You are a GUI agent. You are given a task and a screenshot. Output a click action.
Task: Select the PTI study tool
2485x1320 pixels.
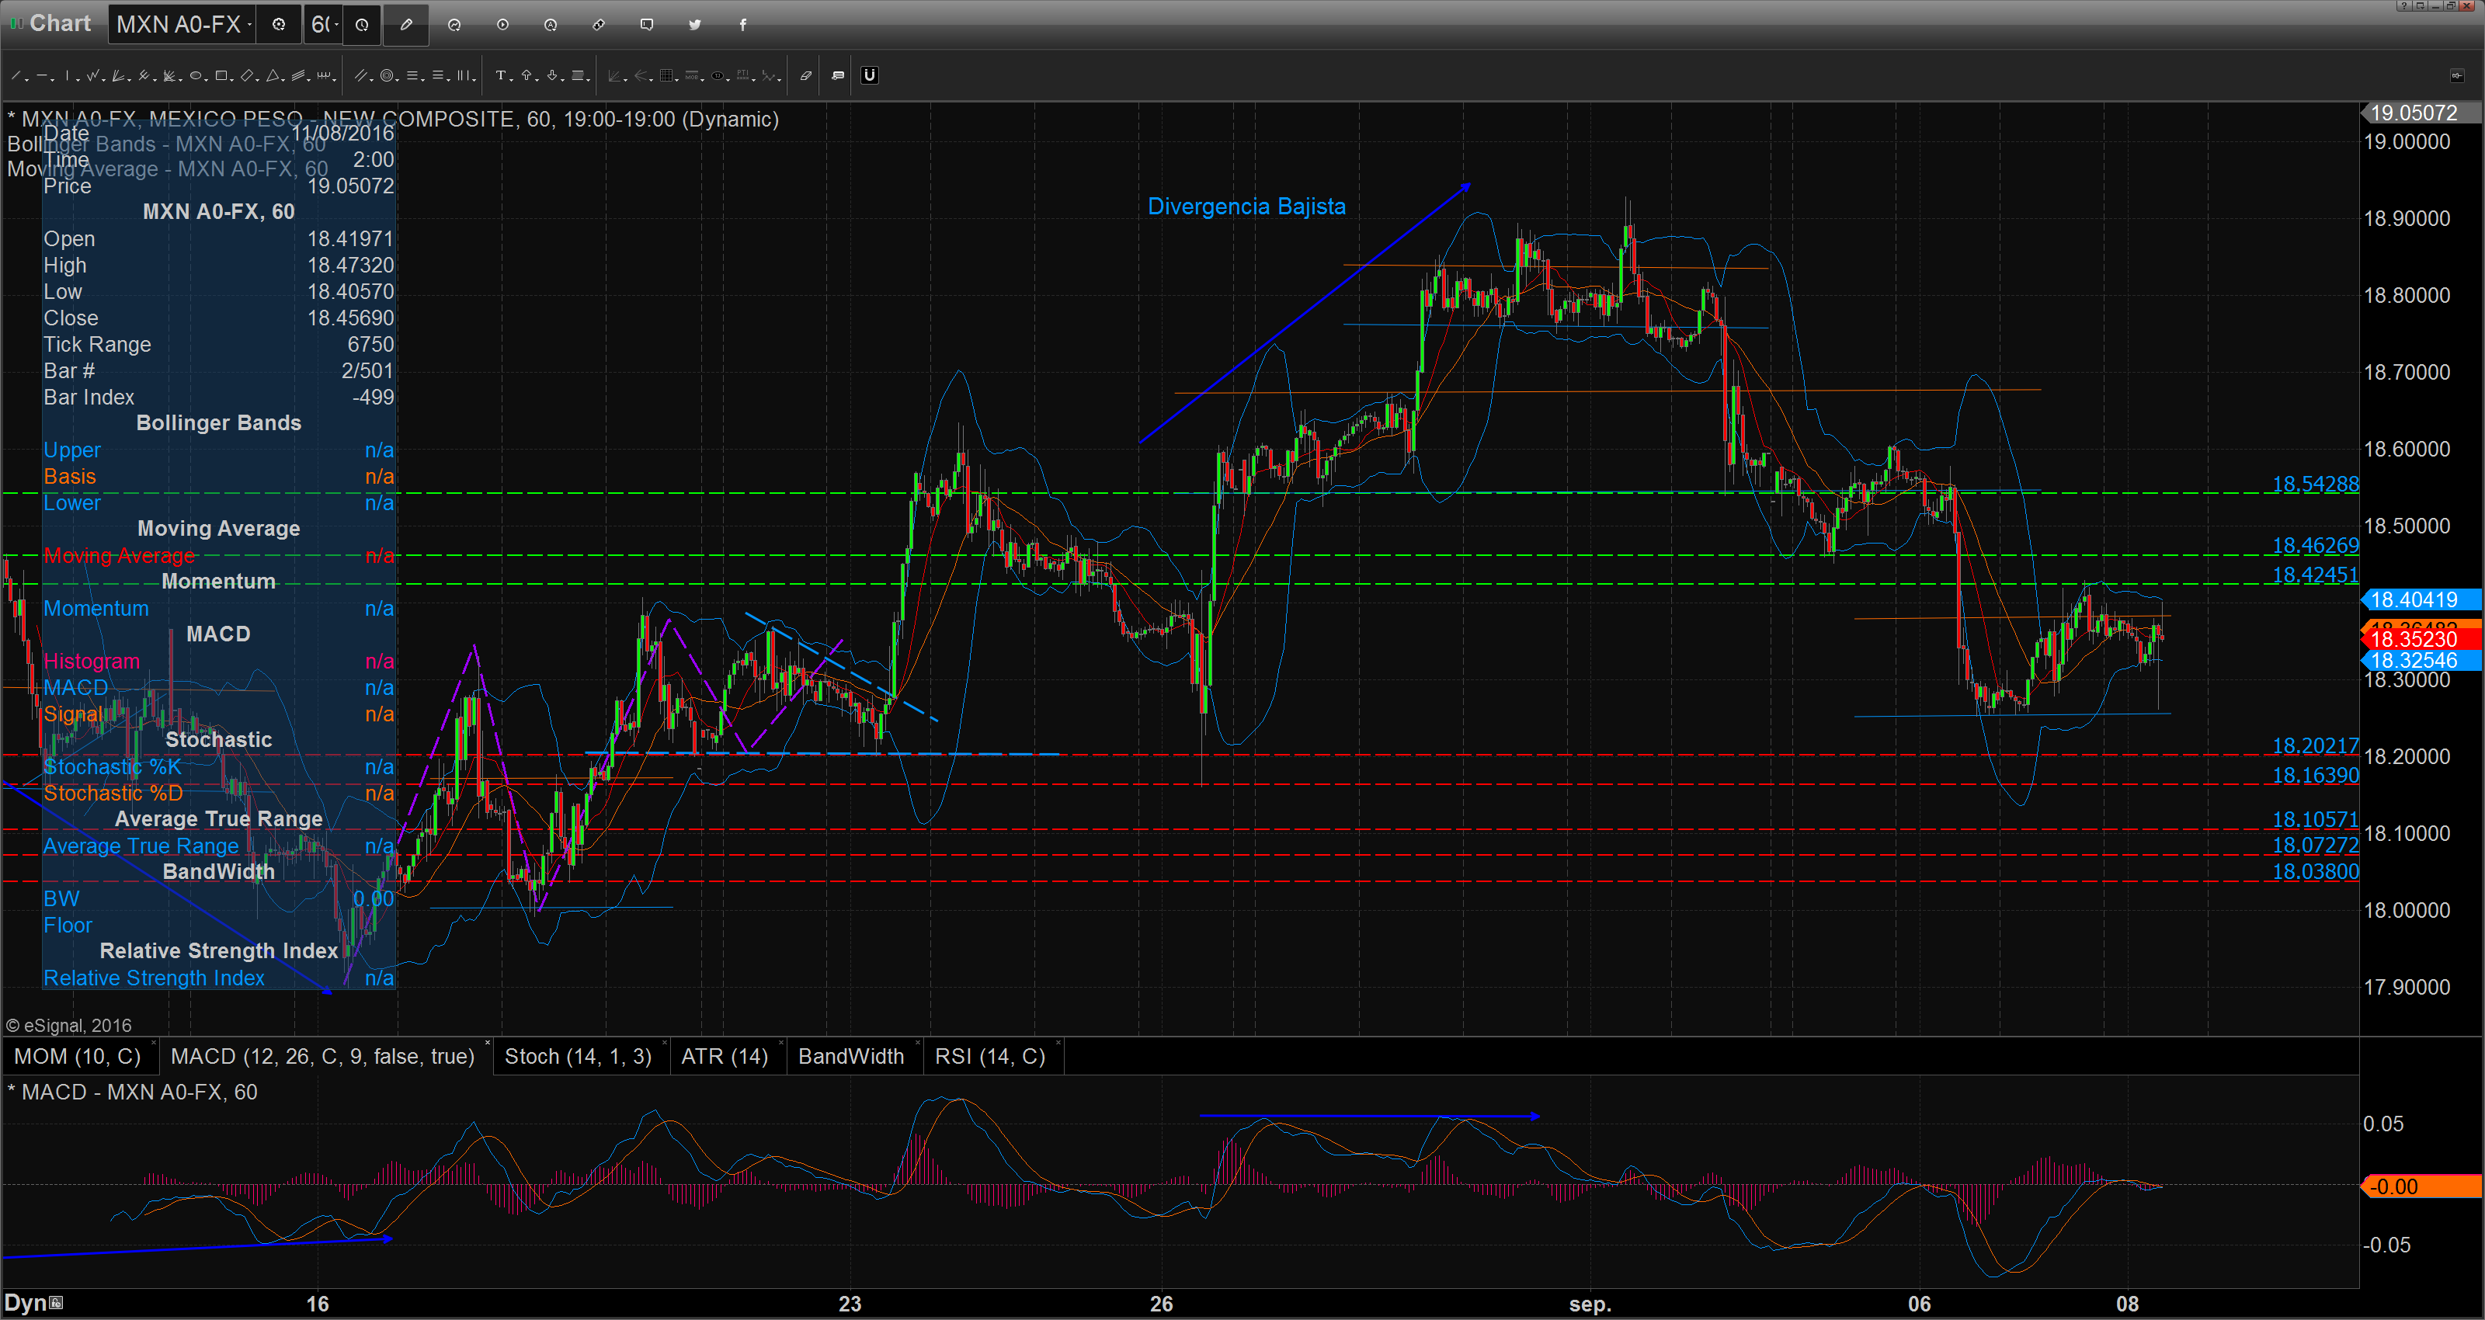tap(743, 75)
